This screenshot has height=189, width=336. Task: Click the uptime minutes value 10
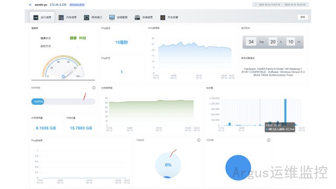click(x=290, y=42)
